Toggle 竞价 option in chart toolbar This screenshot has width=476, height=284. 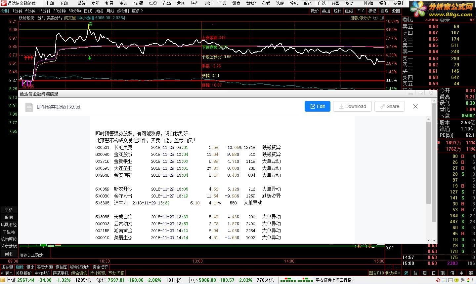(x=315, y=11)
